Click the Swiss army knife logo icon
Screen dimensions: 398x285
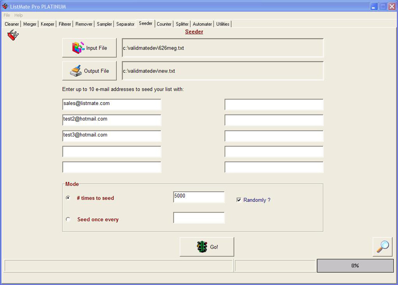pos(13,35)
